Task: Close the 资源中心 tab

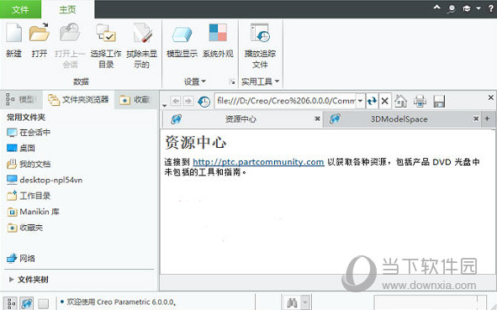Action: (317, 118)
